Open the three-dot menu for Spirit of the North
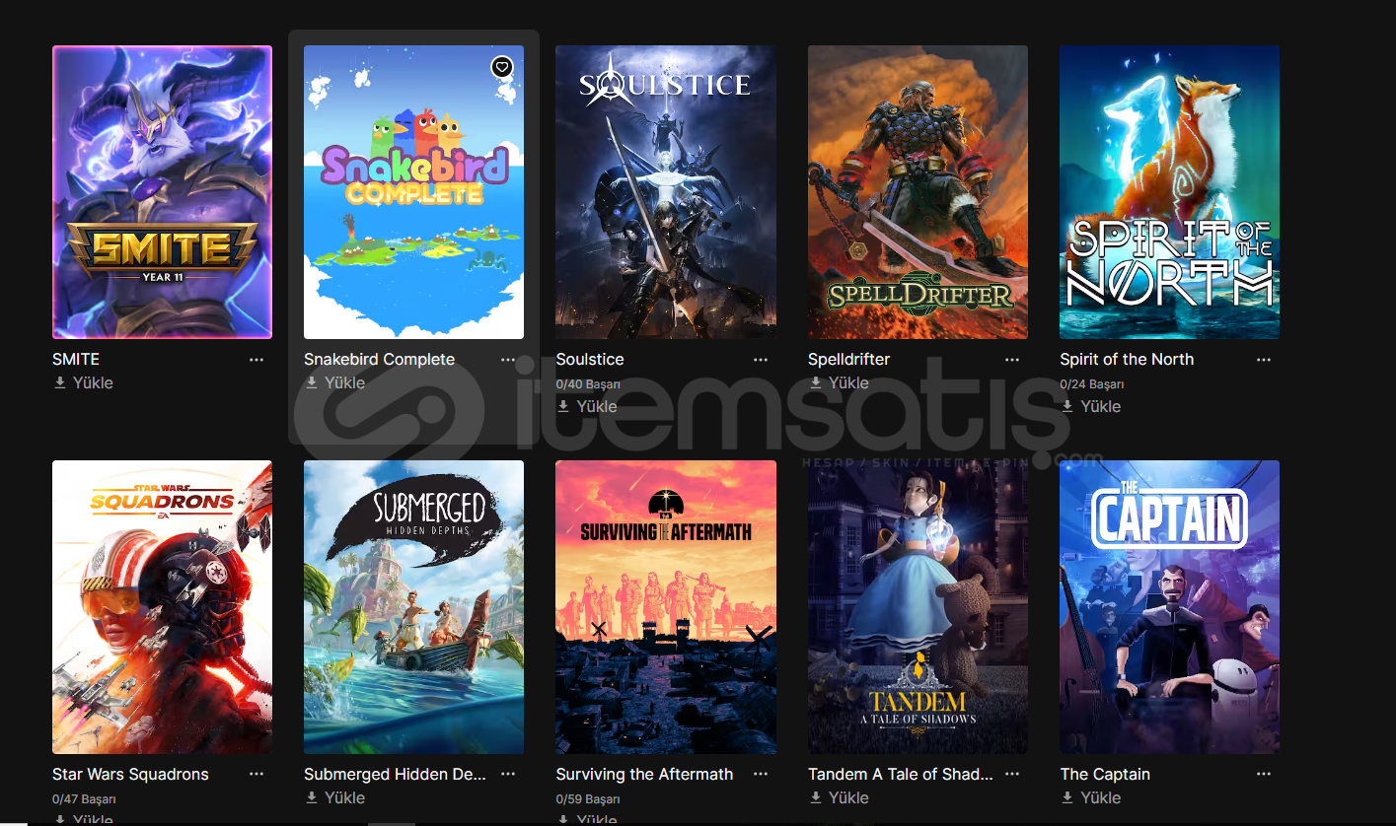 1264,360
